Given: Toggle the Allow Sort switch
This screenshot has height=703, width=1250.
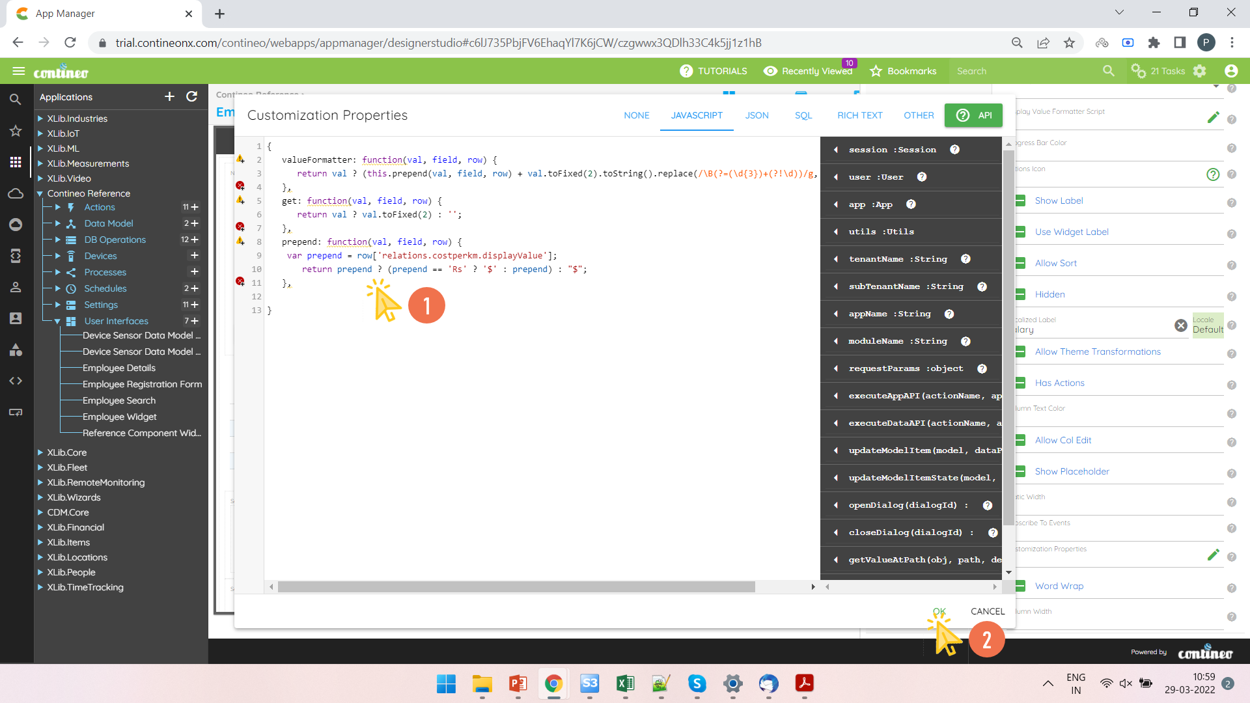Looking at the screenshot, I should 1021,263.
